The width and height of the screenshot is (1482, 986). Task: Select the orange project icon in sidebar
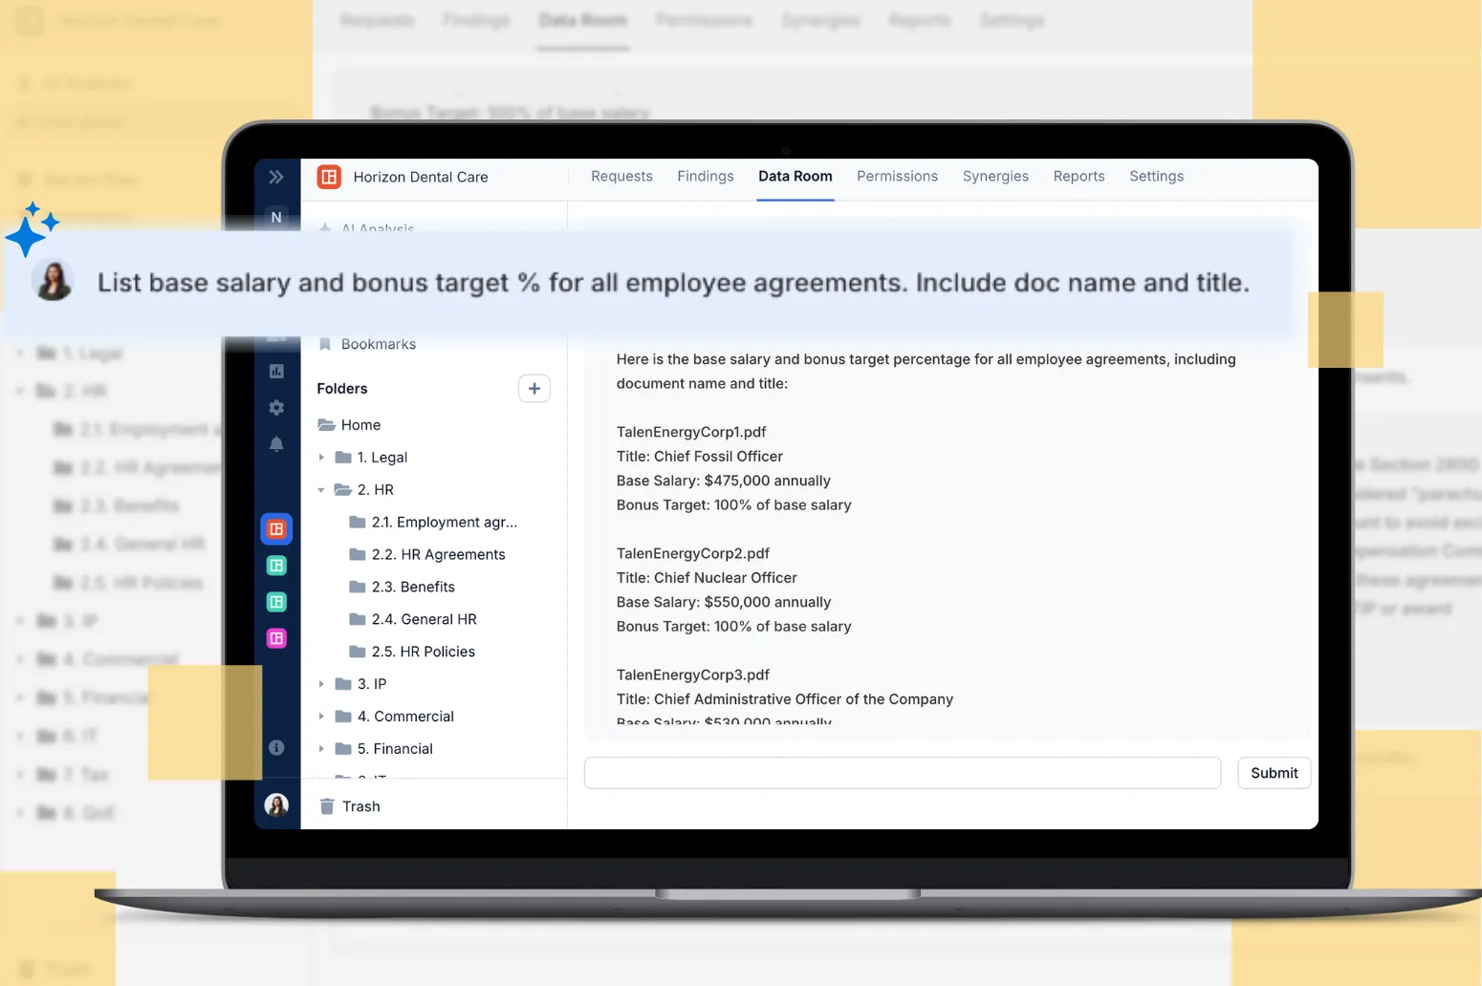(x=276, y=528)
